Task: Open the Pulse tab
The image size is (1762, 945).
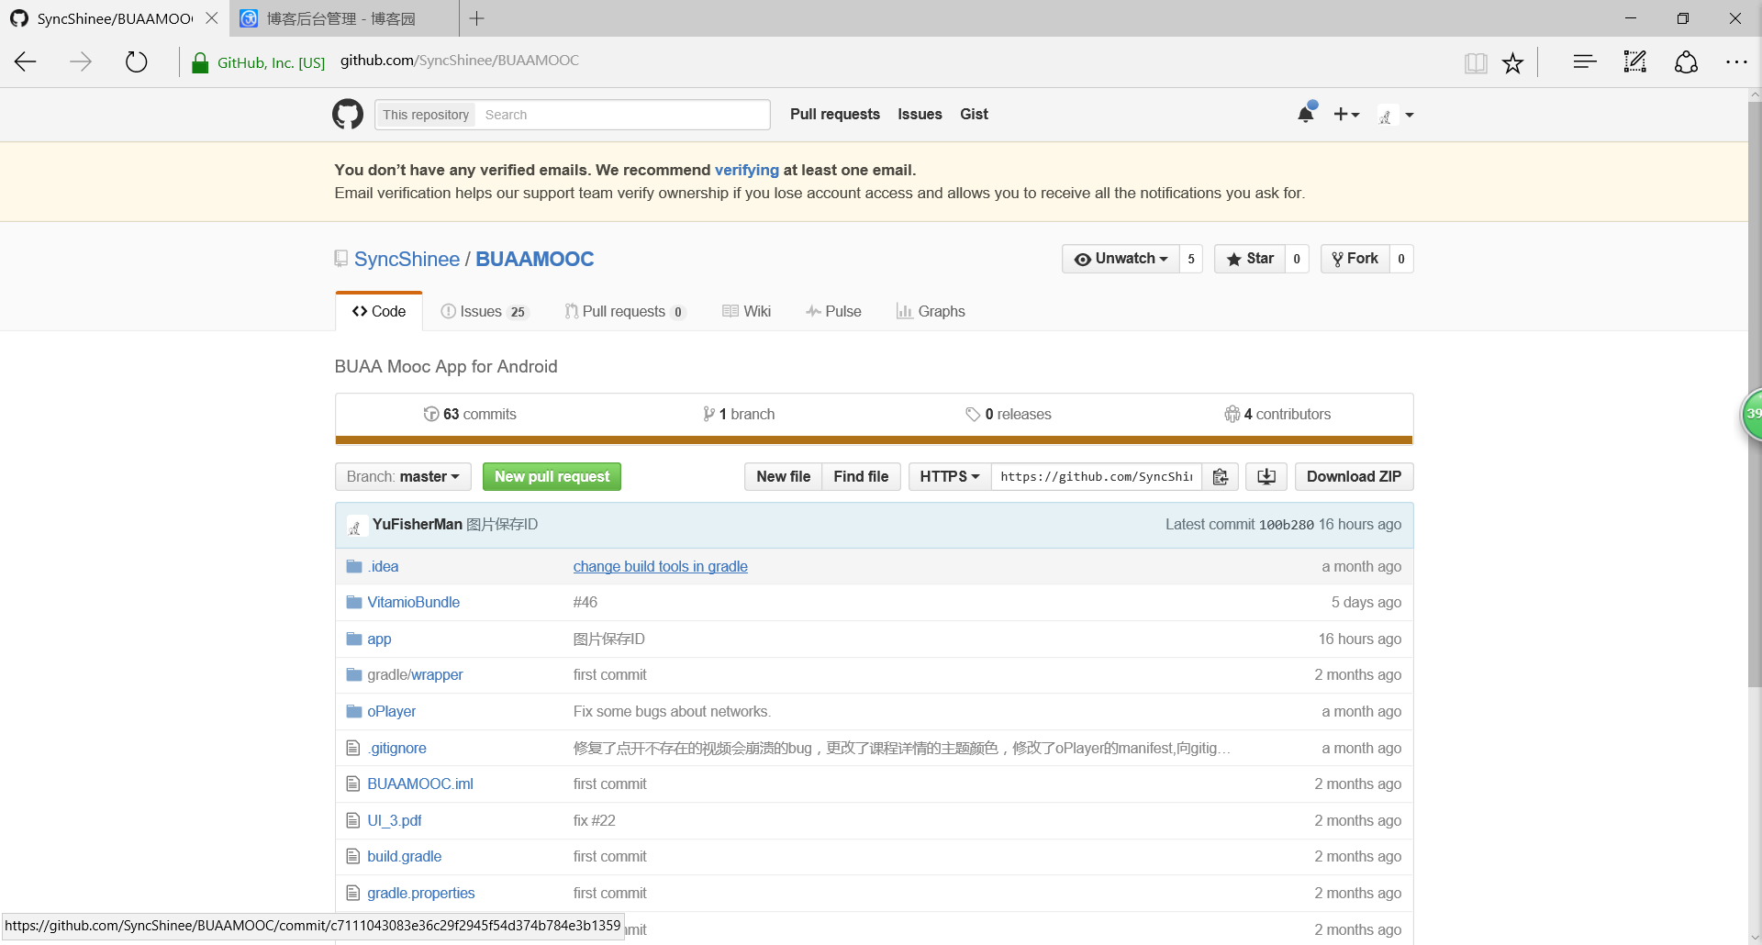Action: [833, 312]
